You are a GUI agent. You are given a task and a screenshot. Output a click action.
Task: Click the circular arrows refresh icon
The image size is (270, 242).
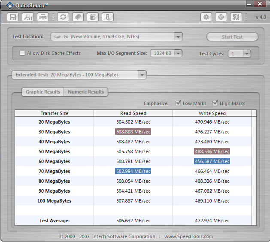[x=63, y=17]
